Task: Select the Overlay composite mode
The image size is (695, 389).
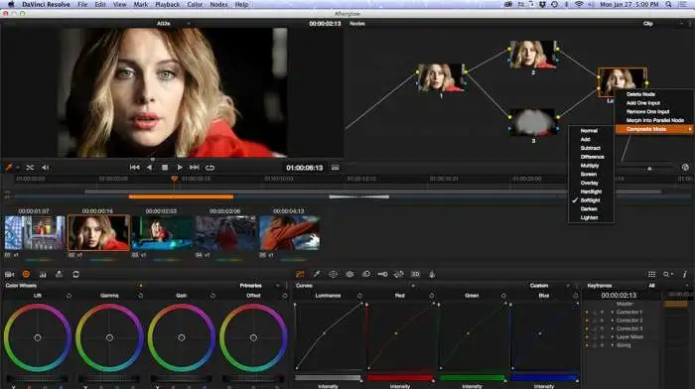Action: [589, 183]
